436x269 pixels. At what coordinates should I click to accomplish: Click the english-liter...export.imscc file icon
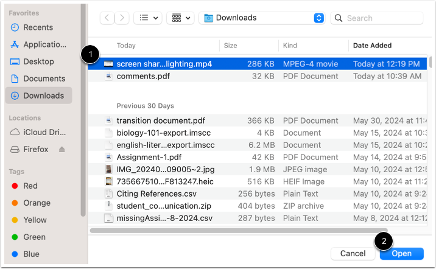pyautogui.click(x=108, y=145)
